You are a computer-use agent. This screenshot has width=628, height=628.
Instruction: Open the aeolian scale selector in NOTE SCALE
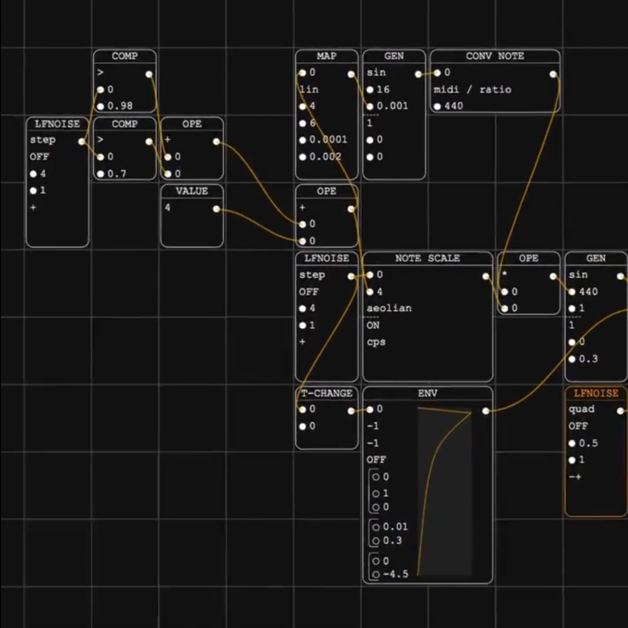click(x=389, y=308)
